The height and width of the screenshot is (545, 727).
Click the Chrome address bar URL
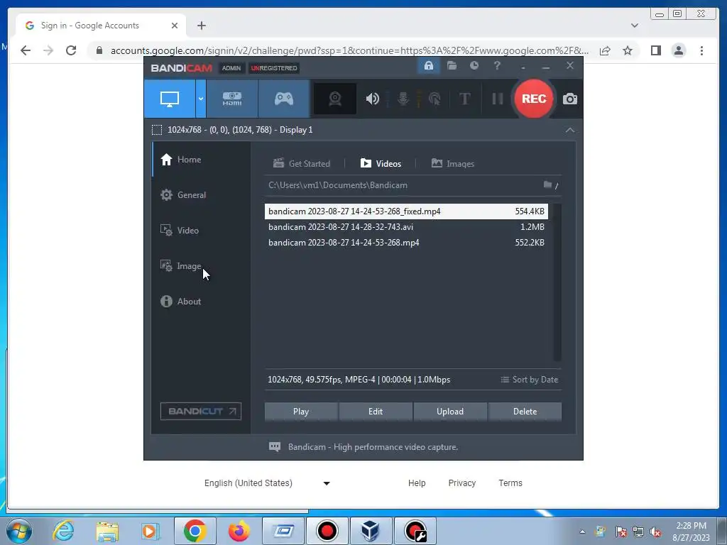tap(349, 50)
